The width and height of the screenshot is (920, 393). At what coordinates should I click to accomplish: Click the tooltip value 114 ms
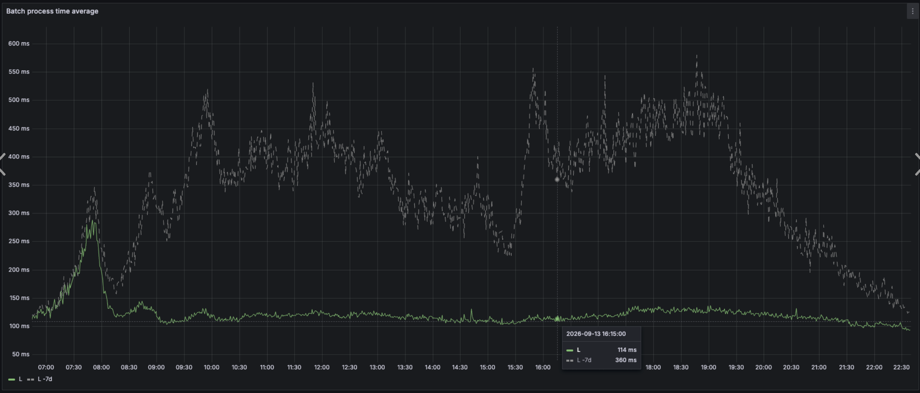627,350
